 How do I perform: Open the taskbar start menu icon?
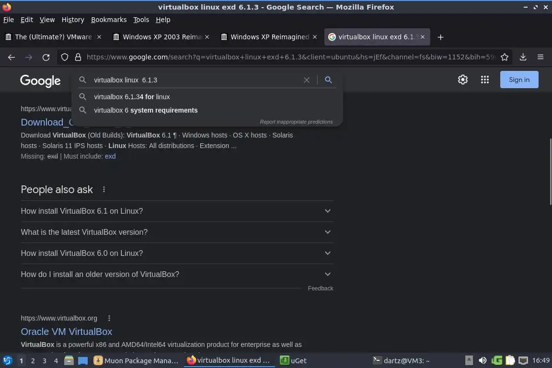(x=7, y=360)
